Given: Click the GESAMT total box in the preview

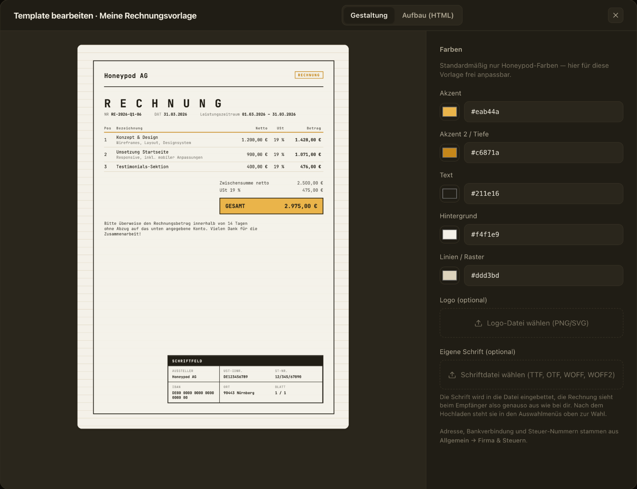Looking at the screenshot, I should click(x=271, y=206).
